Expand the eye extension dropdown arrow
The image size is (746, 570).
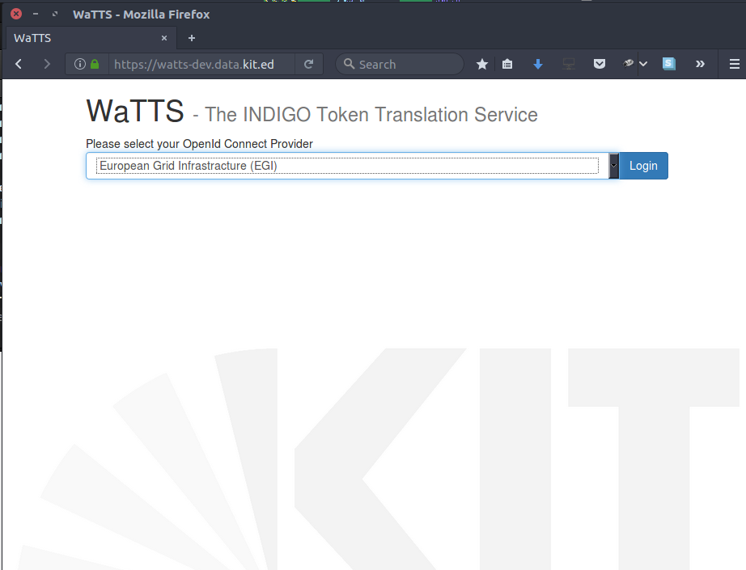pyautogui.click(x=643, y=64)
